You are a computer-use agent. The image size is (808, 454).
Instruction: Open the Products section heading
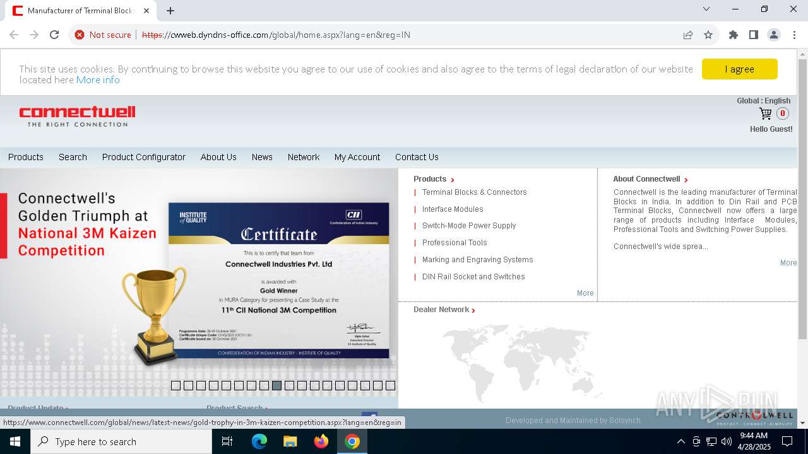tap(434, 179)
